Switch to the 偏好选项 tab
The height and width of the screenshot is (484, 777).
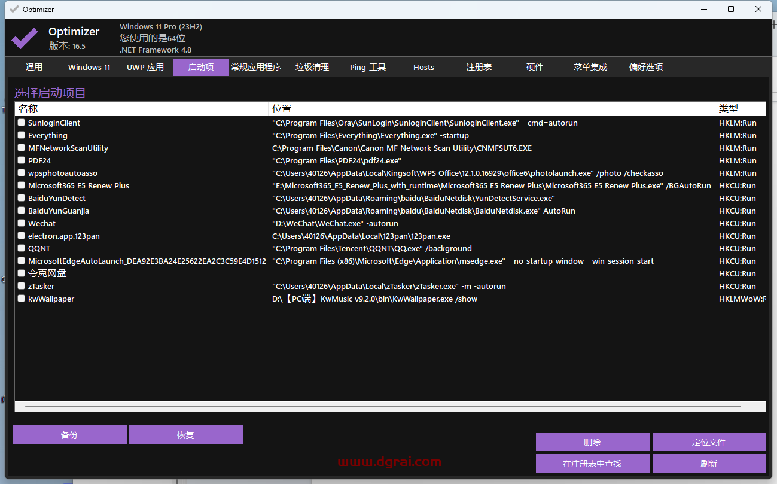tap(646, 67)
